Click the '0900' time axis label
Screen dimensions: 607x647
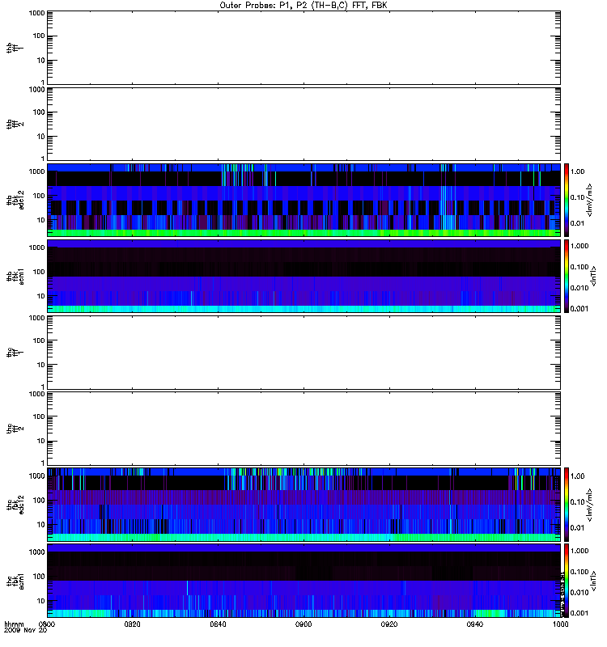pos(303,624)
